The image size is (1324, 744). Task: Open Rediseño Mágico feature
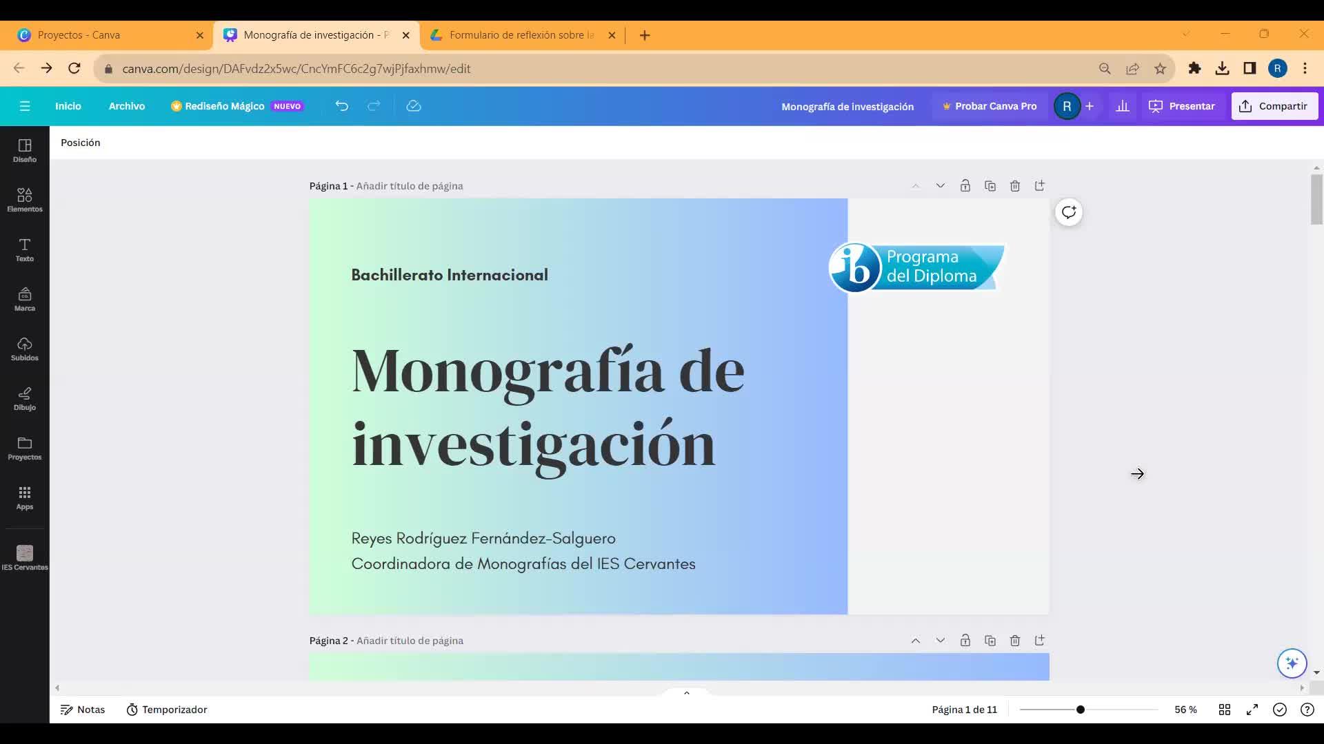pos(237,106)
